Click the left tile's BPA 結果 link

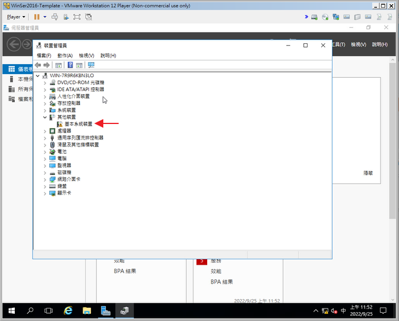click(125, 271)
